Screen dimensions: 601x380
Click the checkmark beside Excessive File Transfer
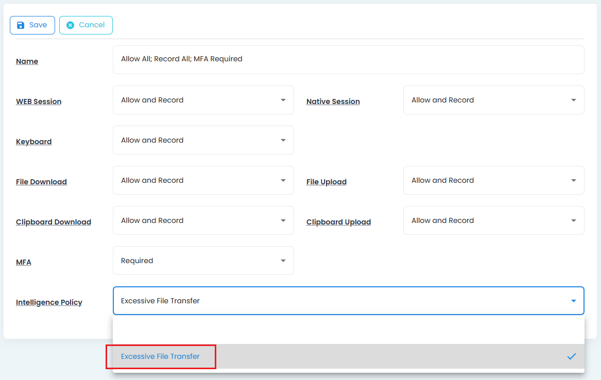point(571,356)
